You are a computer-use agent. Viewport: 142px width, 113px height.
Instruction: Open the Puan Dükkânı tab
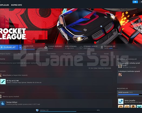pos(51,54)
